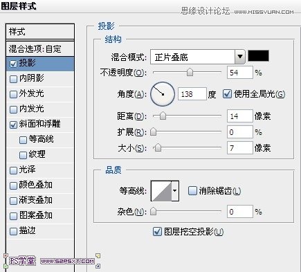Select the 光泽 satin row label
The width and height of the screenshot is (301, 272).
pyautogui.click(x=27, y=170)
